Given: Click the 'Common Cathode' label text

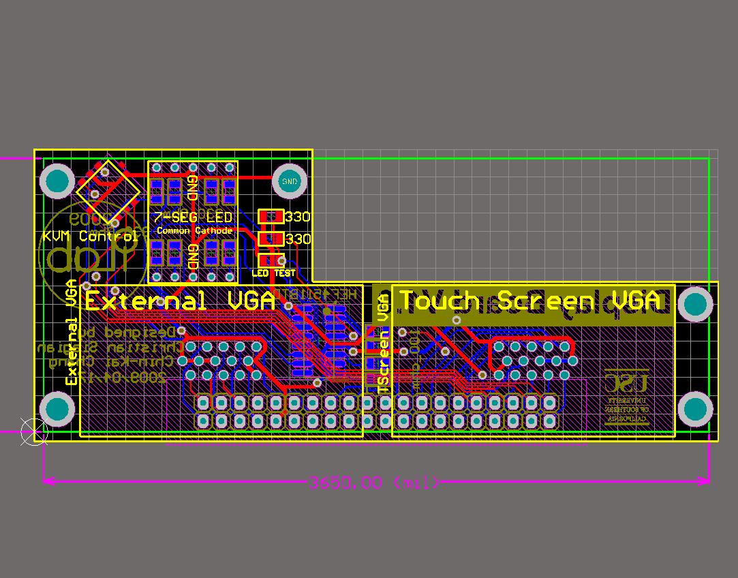Looking at the screenshot, I should coord(194,230).
